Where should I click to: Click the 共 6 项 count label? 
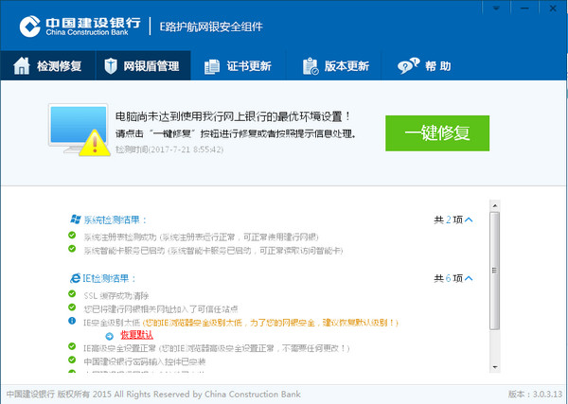coord(449,278)
